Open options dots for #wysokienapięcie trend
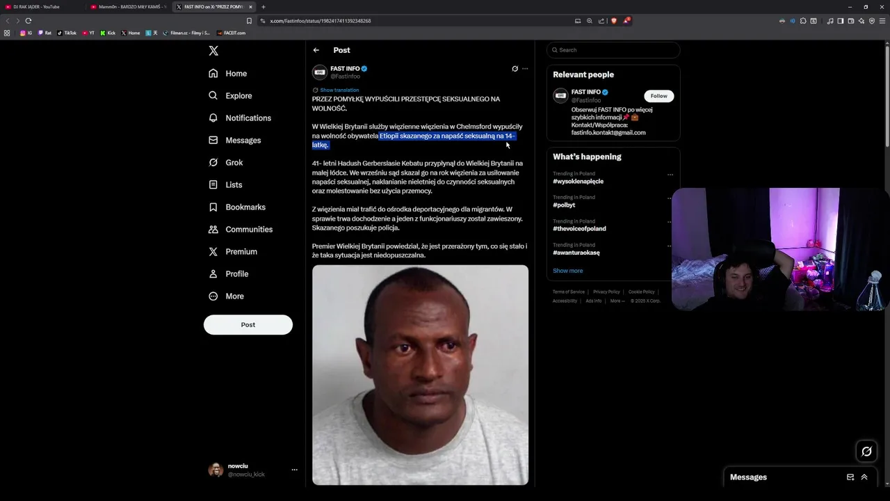890x501 pixels. coord(670,175)
